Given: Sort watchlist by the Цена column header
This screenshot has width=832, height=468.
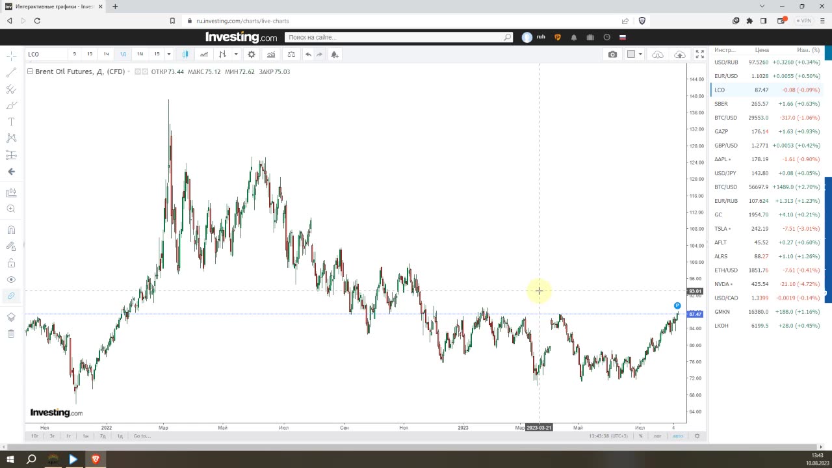Looking at the screenshot, I should [x=762, y=50].
